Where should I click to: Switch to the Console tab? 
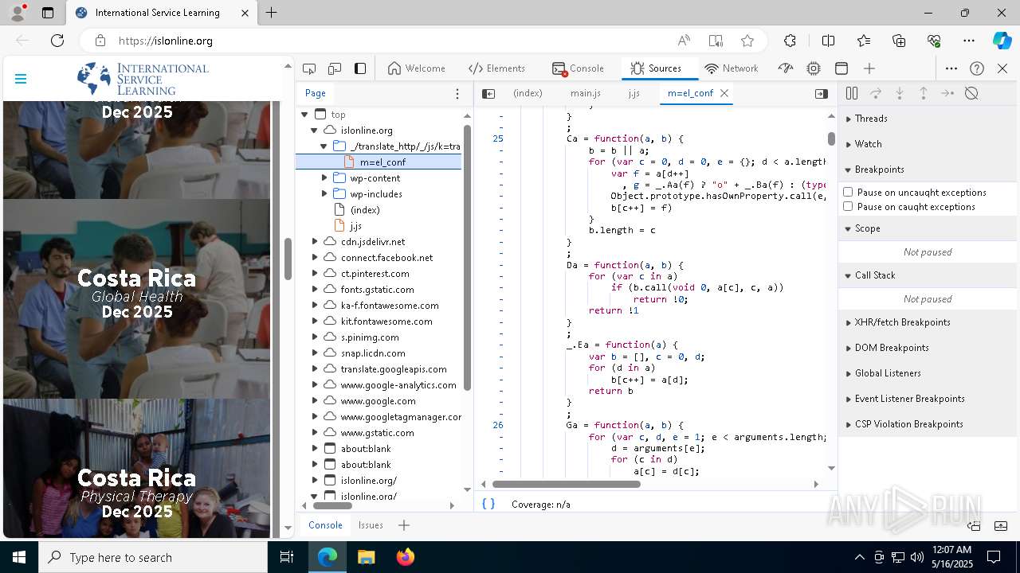click(579, 68)
